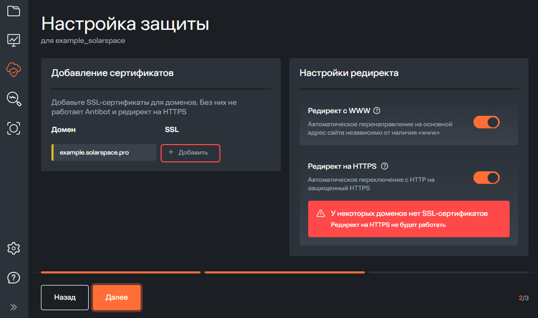Image resolution: width=538 pixels, height=318 pixels.
Task: Select the example.solarspace.pro domain field
Action: [x=103, y=153]
